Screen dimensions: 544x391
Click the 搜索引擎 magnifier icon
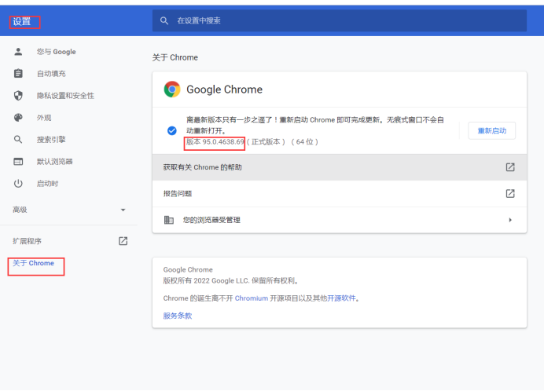[18, 140]
